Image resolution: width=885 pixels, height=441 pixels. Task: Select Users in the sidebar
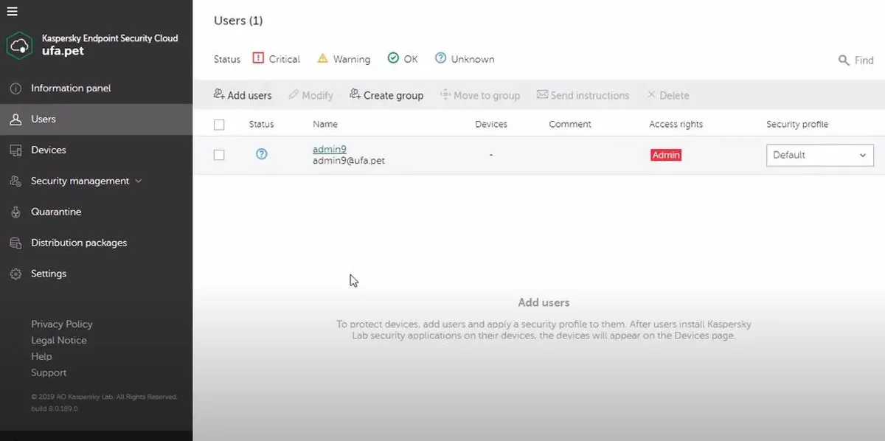click(x=44, y=119)
